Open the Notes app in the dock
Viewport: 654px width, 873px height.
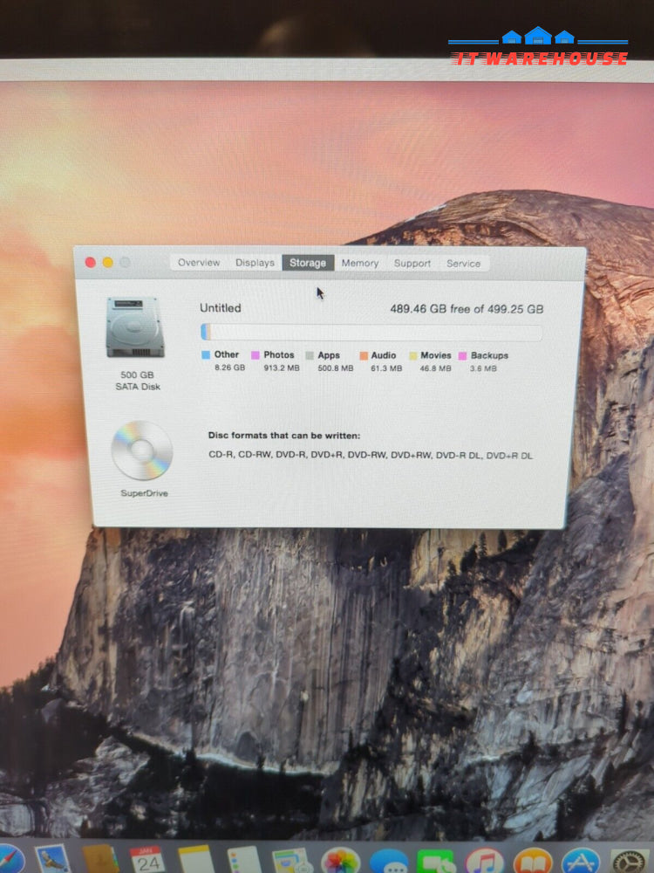(195, 861)
